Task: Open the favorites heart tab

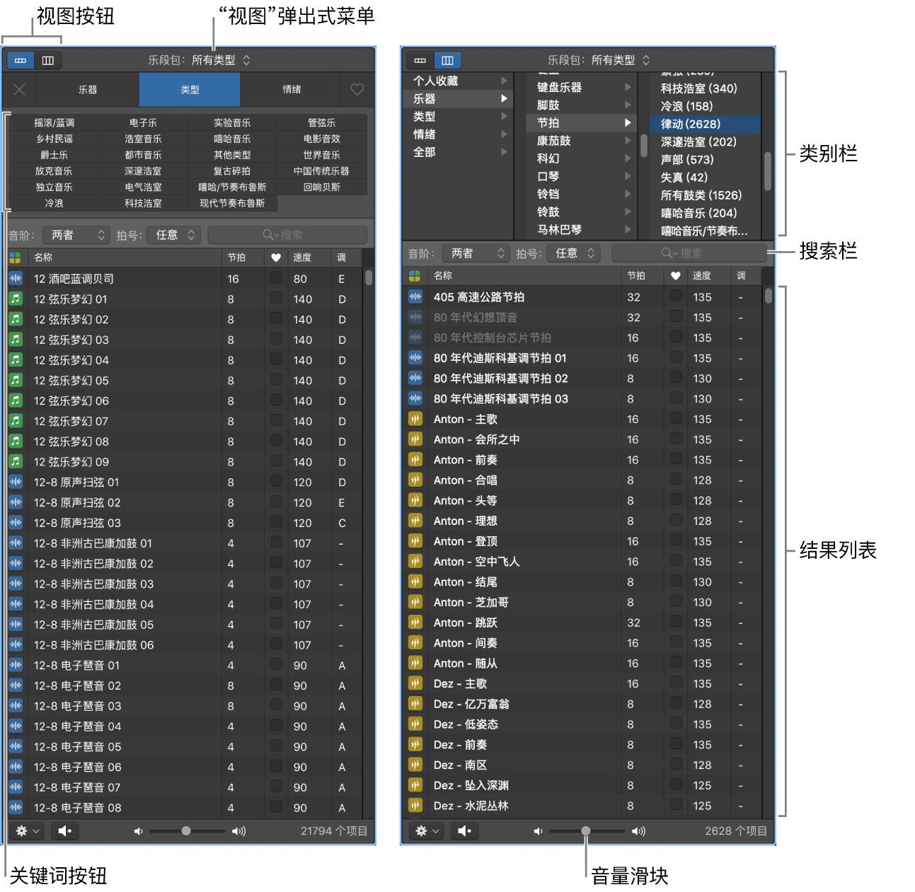Action: (x=357, y=90)
